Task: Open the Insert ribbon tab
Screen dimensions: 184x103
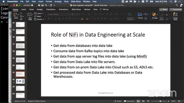Action: click(x=24, y=9)
